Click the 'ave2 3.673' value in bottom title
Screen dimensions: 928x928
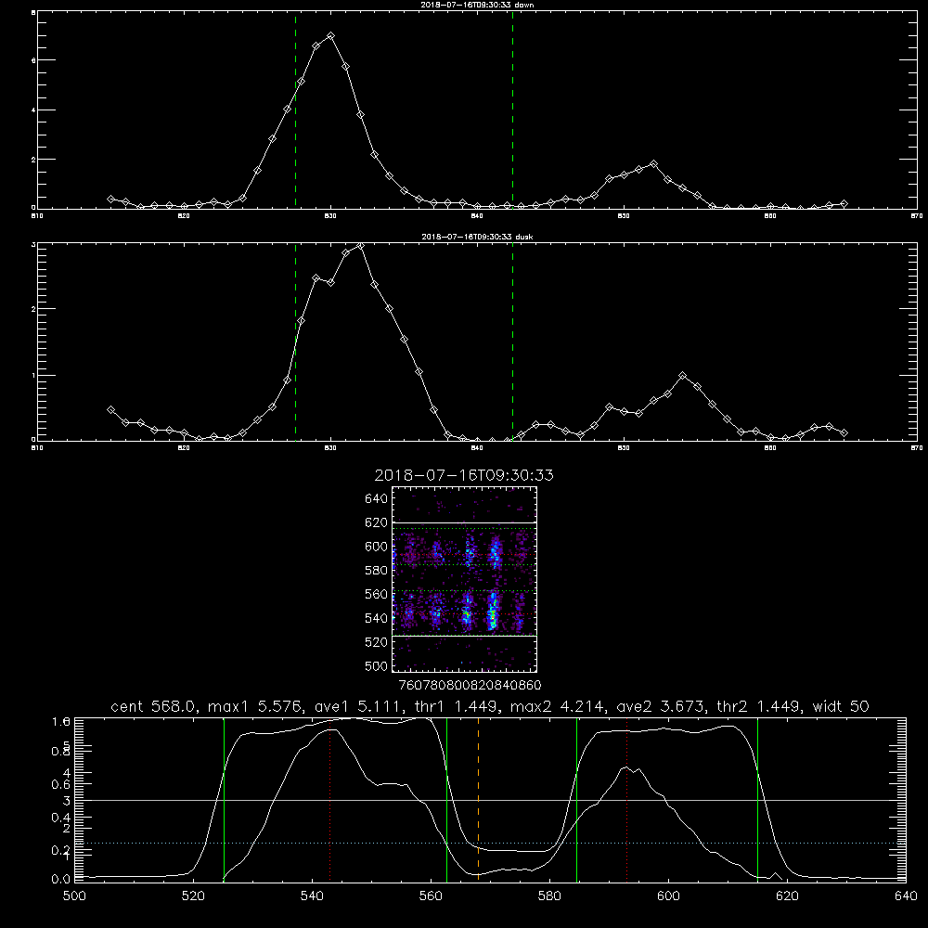pyautogui.click(x=660, y=706)
